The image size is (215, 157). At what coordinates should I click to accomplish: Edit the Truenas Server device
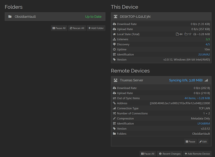pyautogui.click(x=203, y=142)
